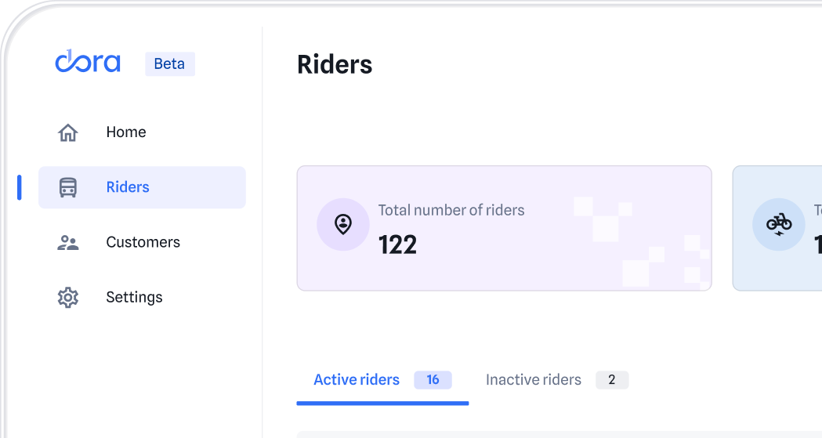Select the Riders sidebar label

pyautogui.click(x=128, y=187)
